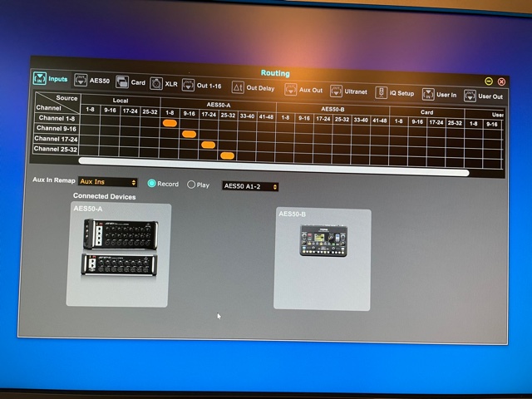Viewport: 532px width, 399px height.
Task: Close the Routing window with red button
Action: [x=501, y=81]
